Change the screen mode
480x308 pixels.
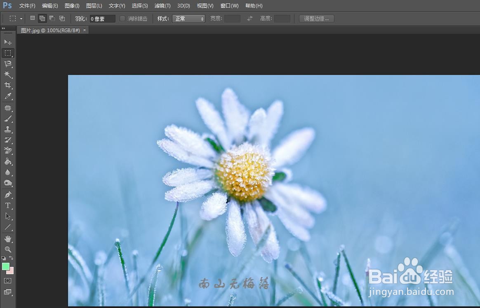coord(8,292)
